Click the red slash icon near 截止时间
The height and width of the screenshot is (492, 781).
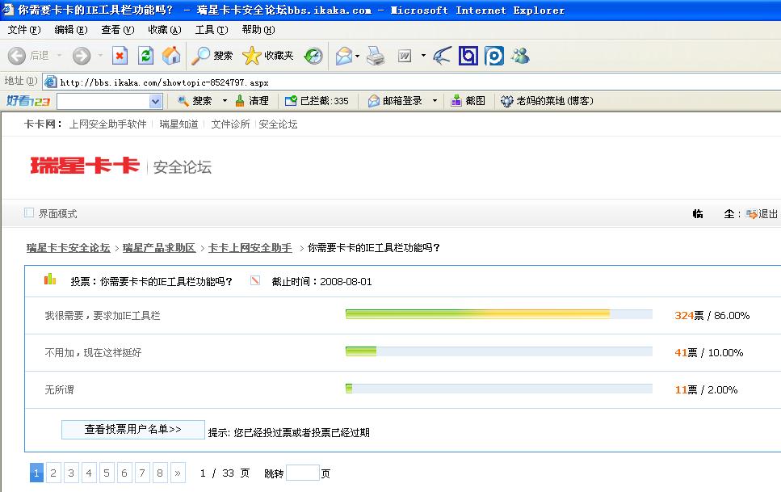pos(255,280)
